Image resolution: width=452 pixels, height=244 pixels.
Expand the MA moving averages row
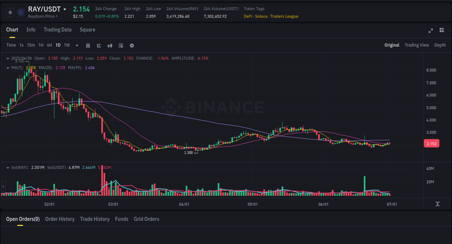[x=8, y=67]
